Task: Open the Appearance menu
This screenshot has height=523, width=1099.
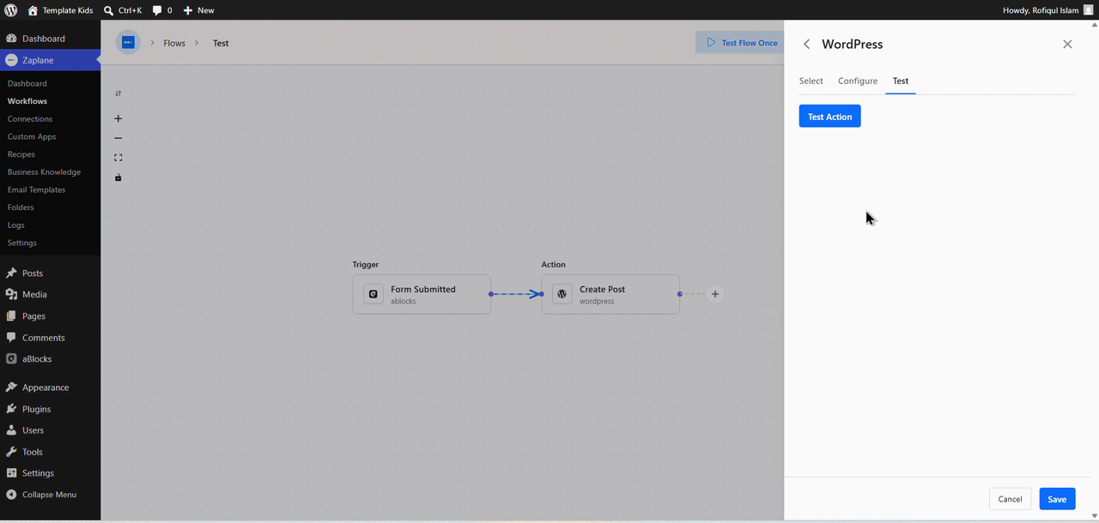Action: [x=50, y=388]
